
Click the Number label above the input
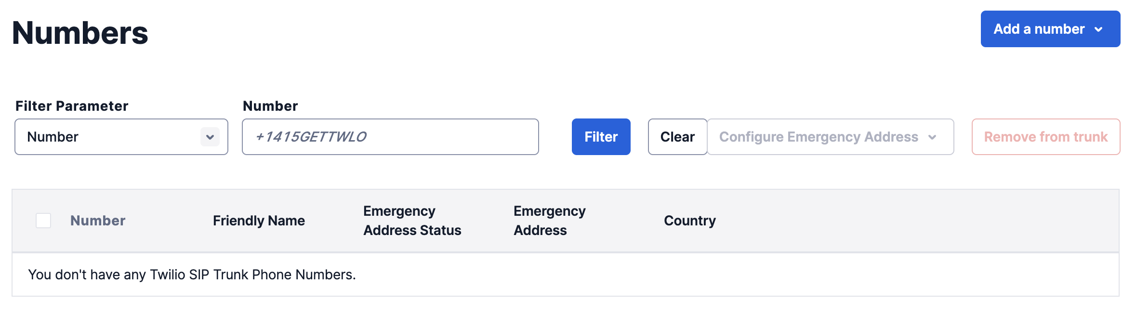point(270,106)
